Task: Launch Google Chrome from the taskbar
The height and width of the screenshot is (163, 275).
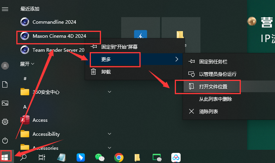Action: click(119, 157)
